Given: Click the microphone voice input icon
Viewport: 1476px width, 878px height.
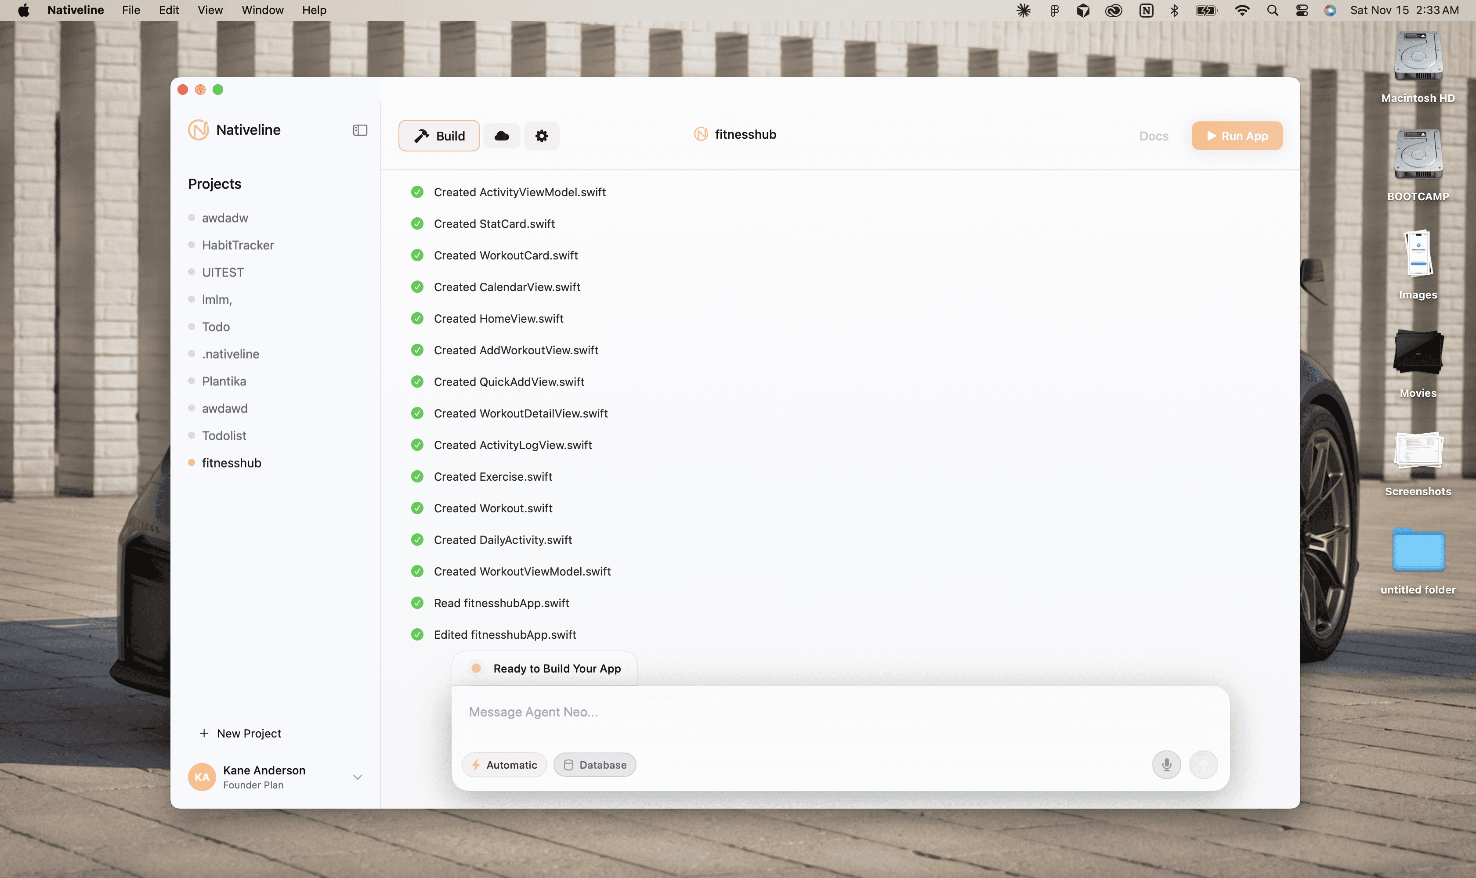Looking at the screenshot, I should (x=1166, y=764).
